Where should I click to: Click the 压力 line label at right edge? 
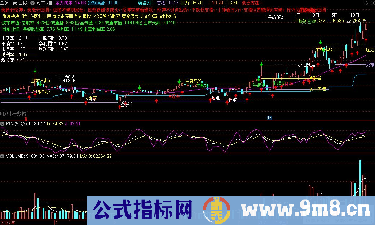tap(370, 50)
